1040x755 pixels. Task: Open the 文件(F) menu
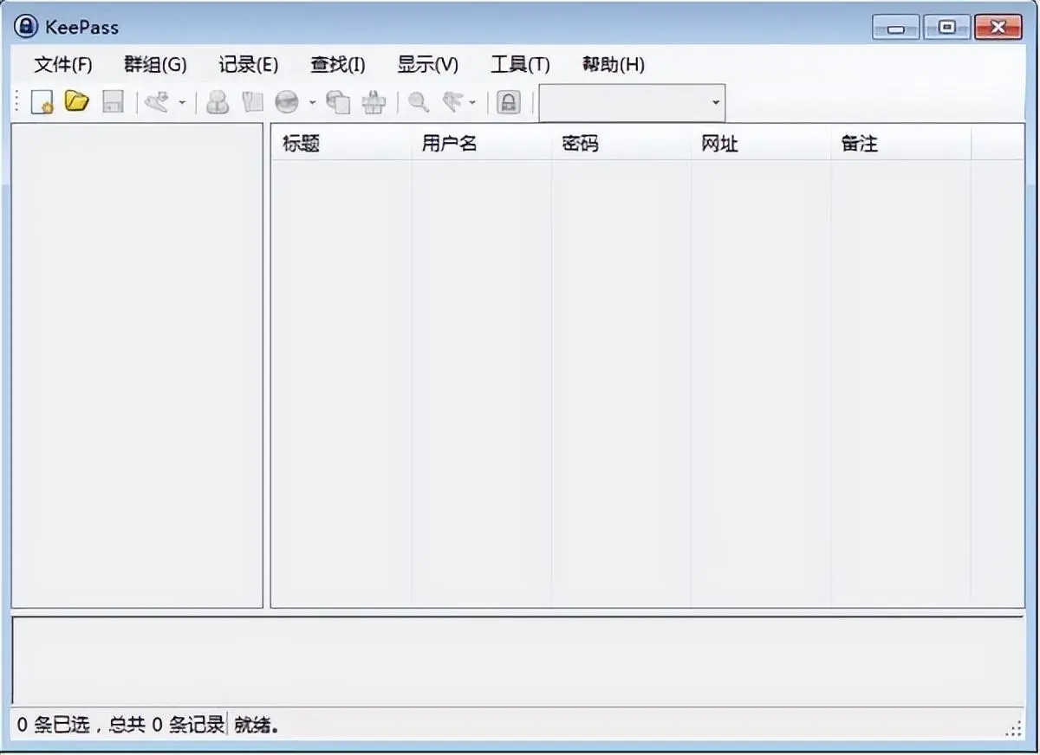pos(63,64)
